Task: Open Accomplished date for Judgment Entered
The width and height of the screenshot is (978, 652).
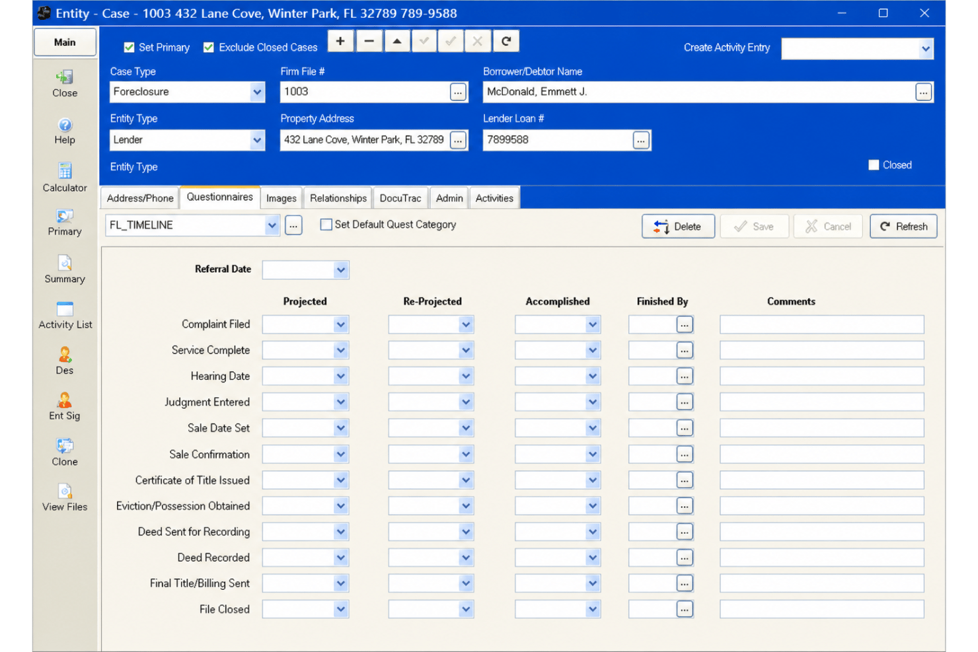Action: tap(593, 402)
